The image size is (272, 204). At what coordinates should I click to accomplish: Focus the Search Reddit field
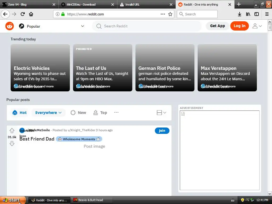147,26
